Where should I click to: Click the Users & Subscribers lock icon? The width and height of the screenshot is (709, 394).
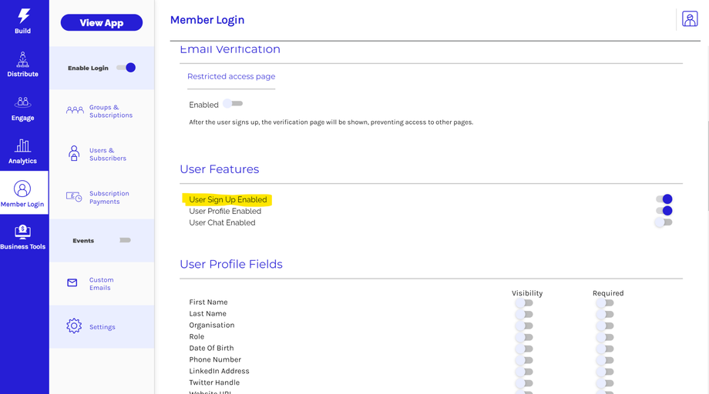click(74, 154)
